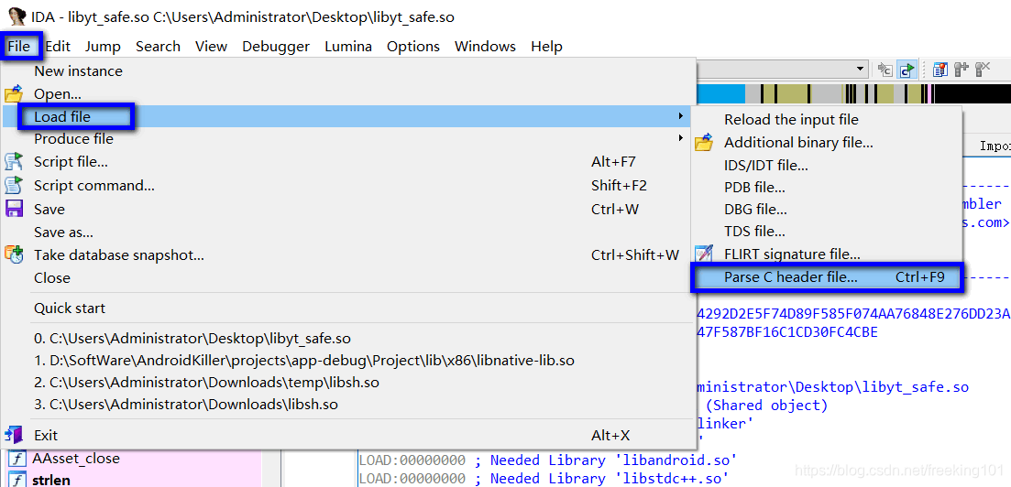Open the toolbar combo box dropdown arrow

point(861,69)
